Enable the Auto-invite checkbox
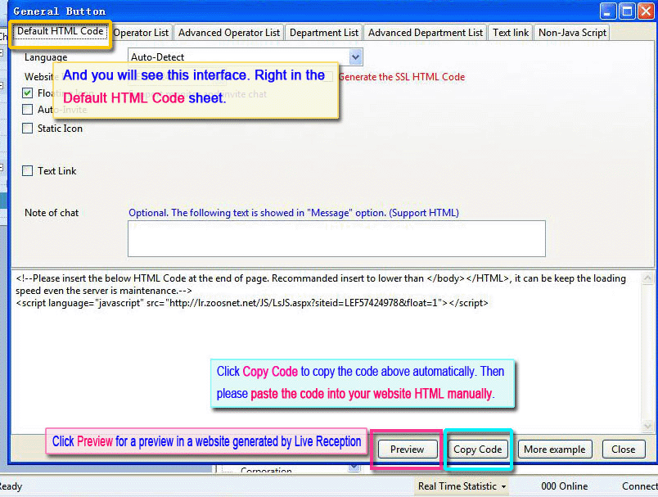 (27, 110)
